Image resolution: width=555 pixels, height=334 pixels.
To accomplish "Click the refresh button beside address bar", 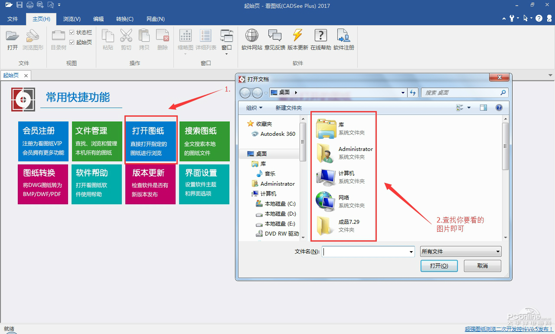I will point(413,92).
